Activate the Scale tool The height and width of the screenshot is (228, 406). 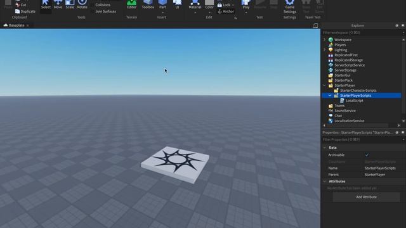tap(70, 5)
